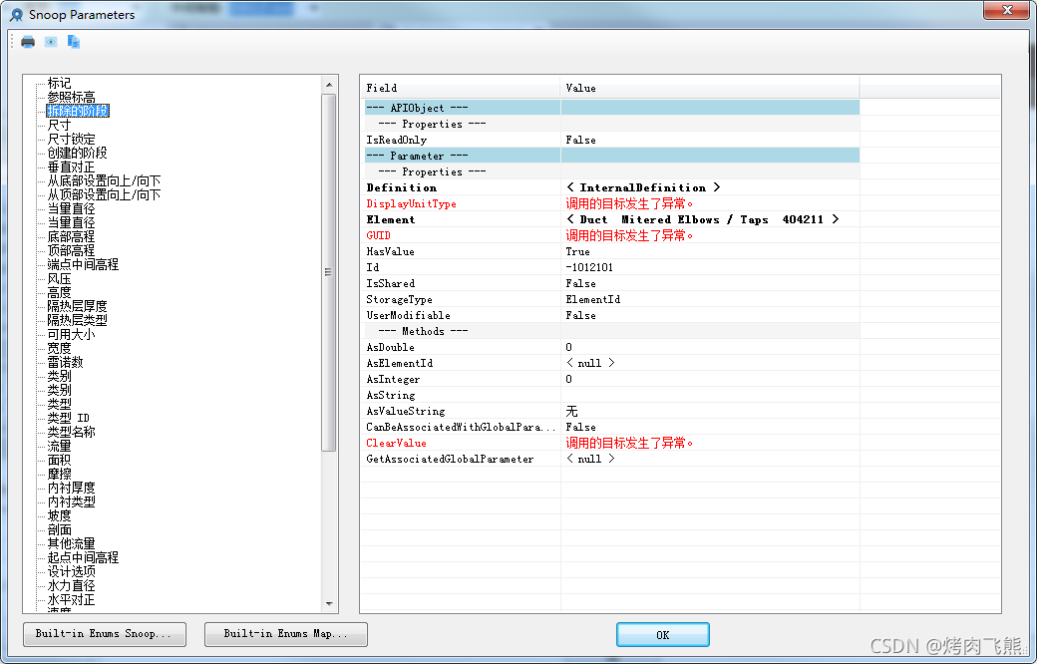Select the 高度 tree item

[59, 292]
